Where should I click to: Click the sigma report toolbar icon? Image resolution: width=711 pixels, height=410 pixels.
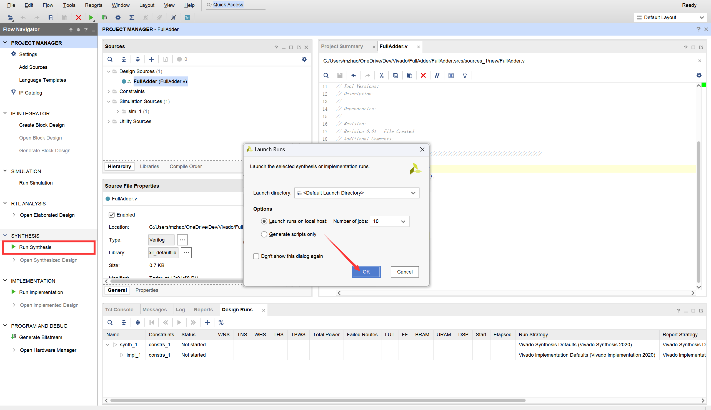tap(132, 18)
